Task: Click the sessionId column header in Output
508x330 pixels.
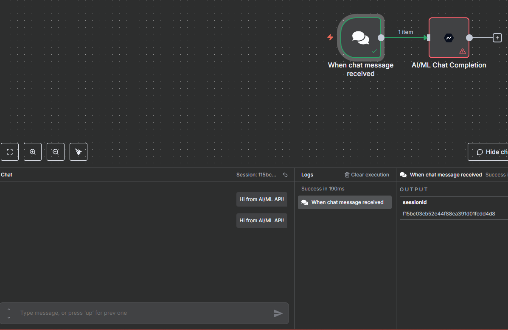Action: [415, 202]
